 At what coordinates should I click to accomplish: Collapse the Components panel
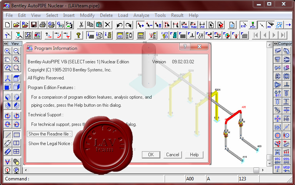pyautogui.click(x=276, y=44)
